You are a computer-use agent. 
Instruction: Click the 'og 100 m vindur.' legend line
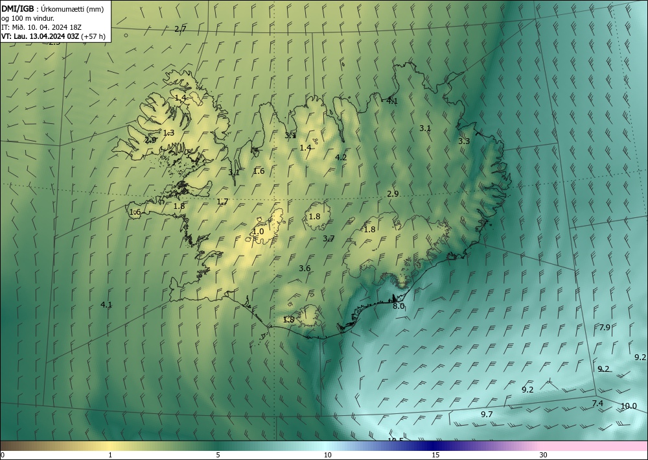[x=28, y=18]
